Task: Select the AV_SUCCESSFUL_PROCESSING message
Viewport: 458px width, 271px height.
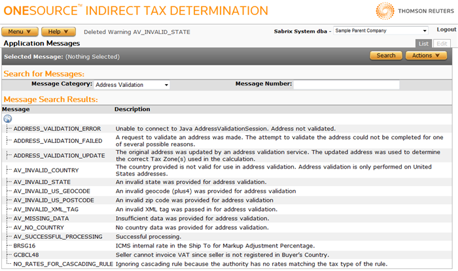Action: click(58, 236)
